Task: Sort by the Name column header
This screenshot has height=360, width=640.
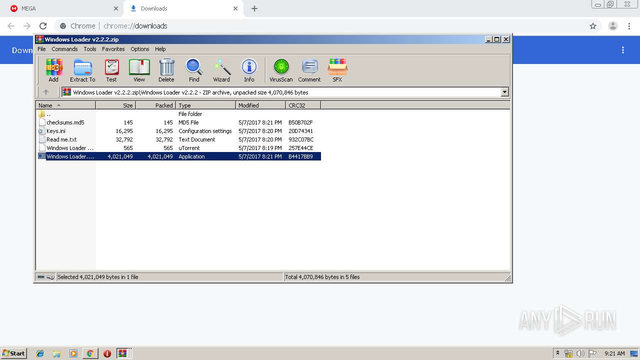Action: pyautogui.click(x=66, y=105)
